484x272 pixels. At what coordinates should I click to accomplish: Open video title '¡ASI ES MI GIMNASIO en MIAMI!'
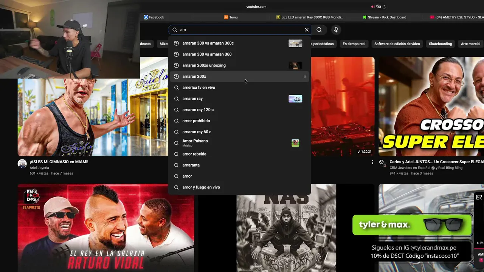[x=59, y=162]
